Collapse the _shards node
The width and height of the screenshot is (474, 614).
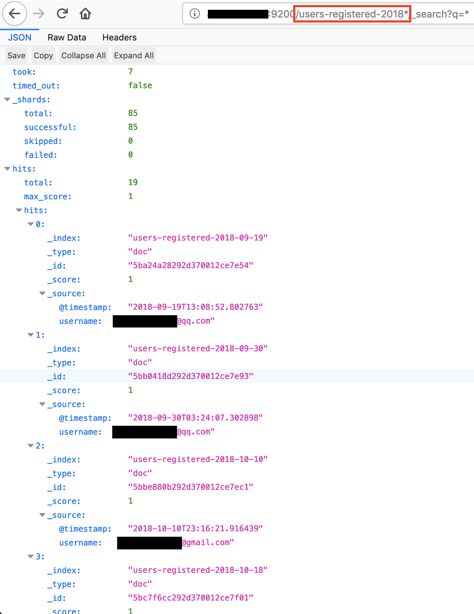[7, 99]
